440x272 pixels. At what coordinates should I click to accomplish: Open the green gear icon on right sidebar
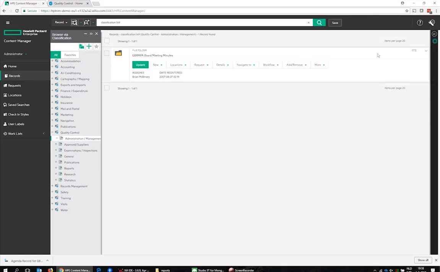(x=435, y=41)
